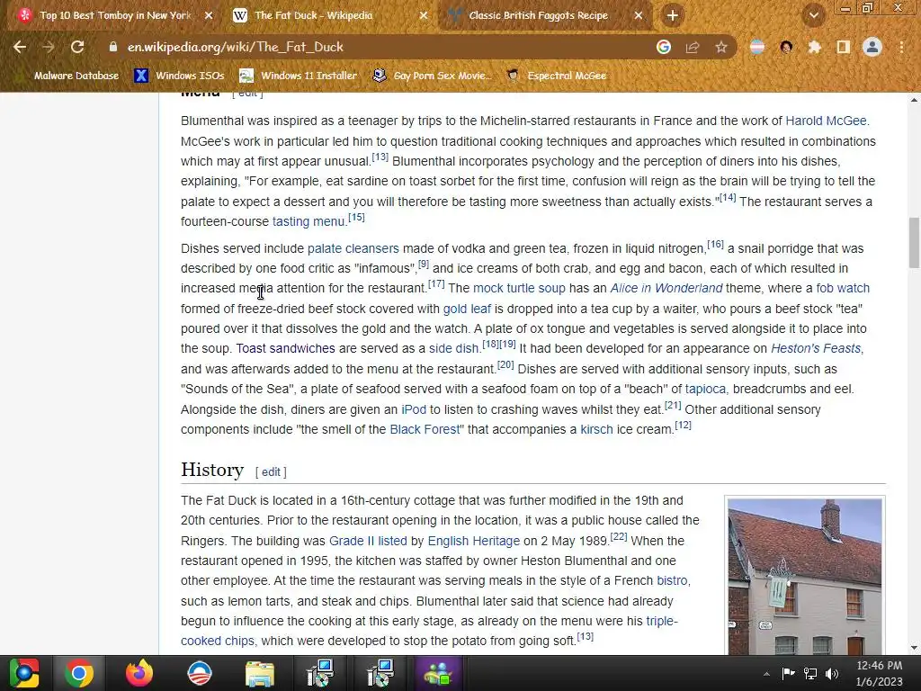Jump to citation 22 after 2 May 1989
The width and height of the screenshot is (921, 691).
[x=619, y=536]
